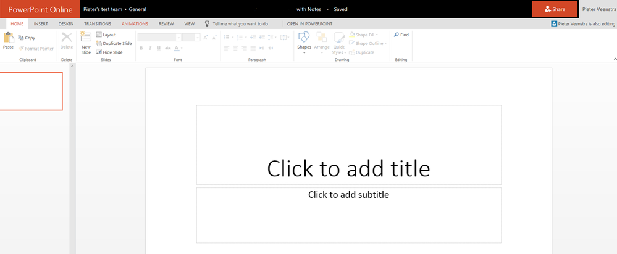
Task: Open the slide Layout options
Action: [106, 35]
